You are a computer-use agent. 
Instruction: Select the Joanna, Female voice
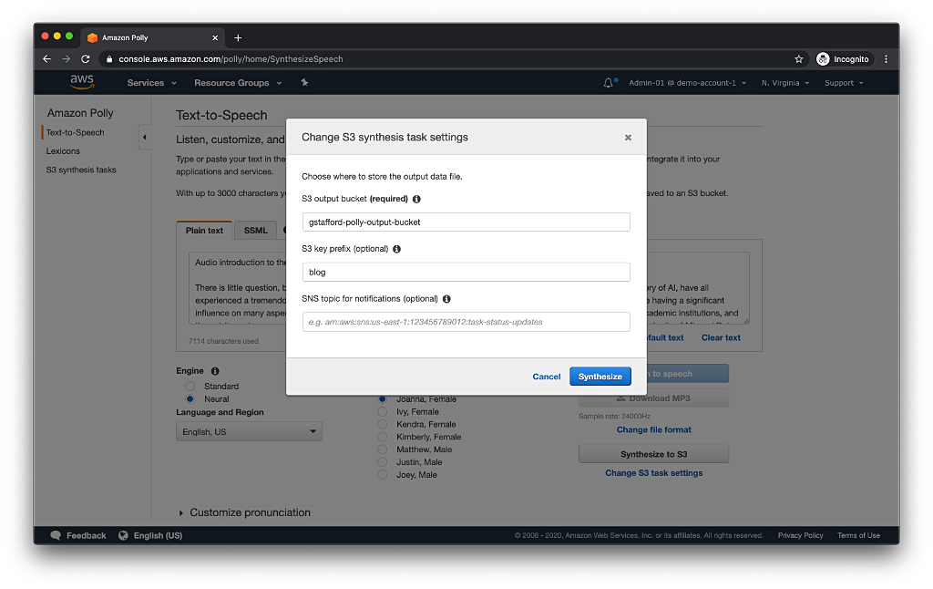383,399
